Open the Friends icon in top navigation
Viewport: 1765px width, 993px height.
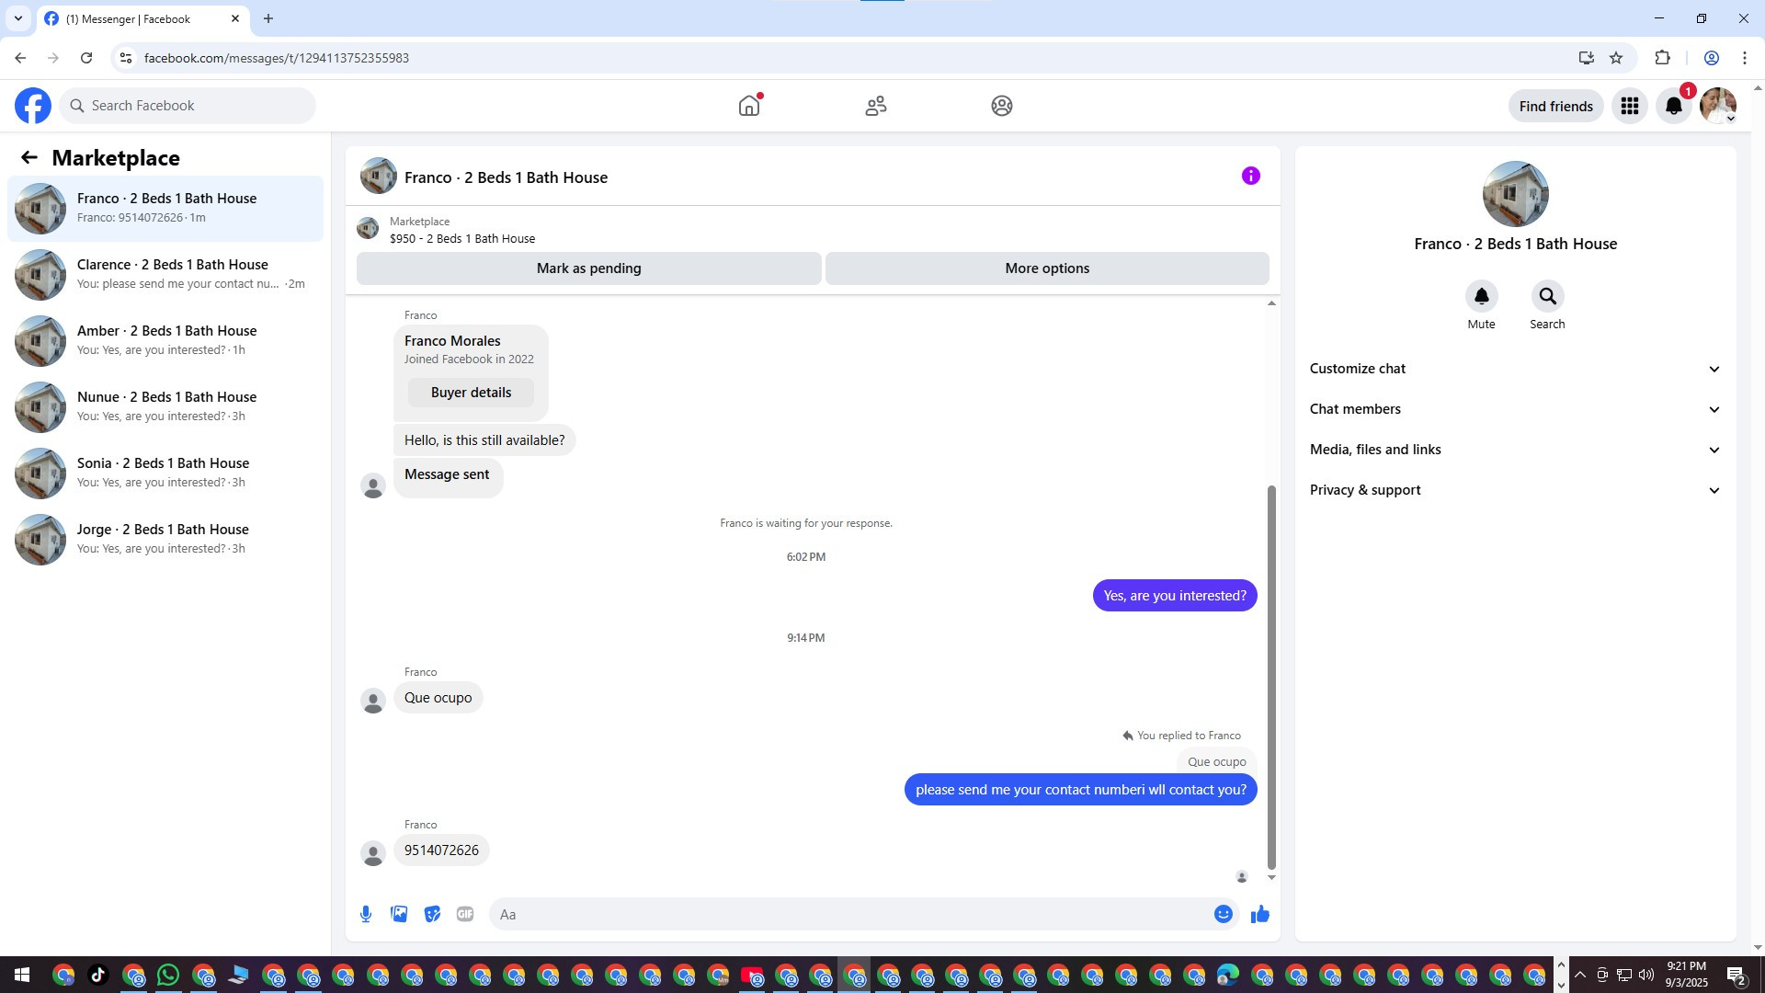(876, 106)
